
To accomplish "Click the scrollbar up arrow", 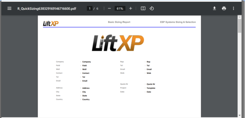I will (240, 17).
